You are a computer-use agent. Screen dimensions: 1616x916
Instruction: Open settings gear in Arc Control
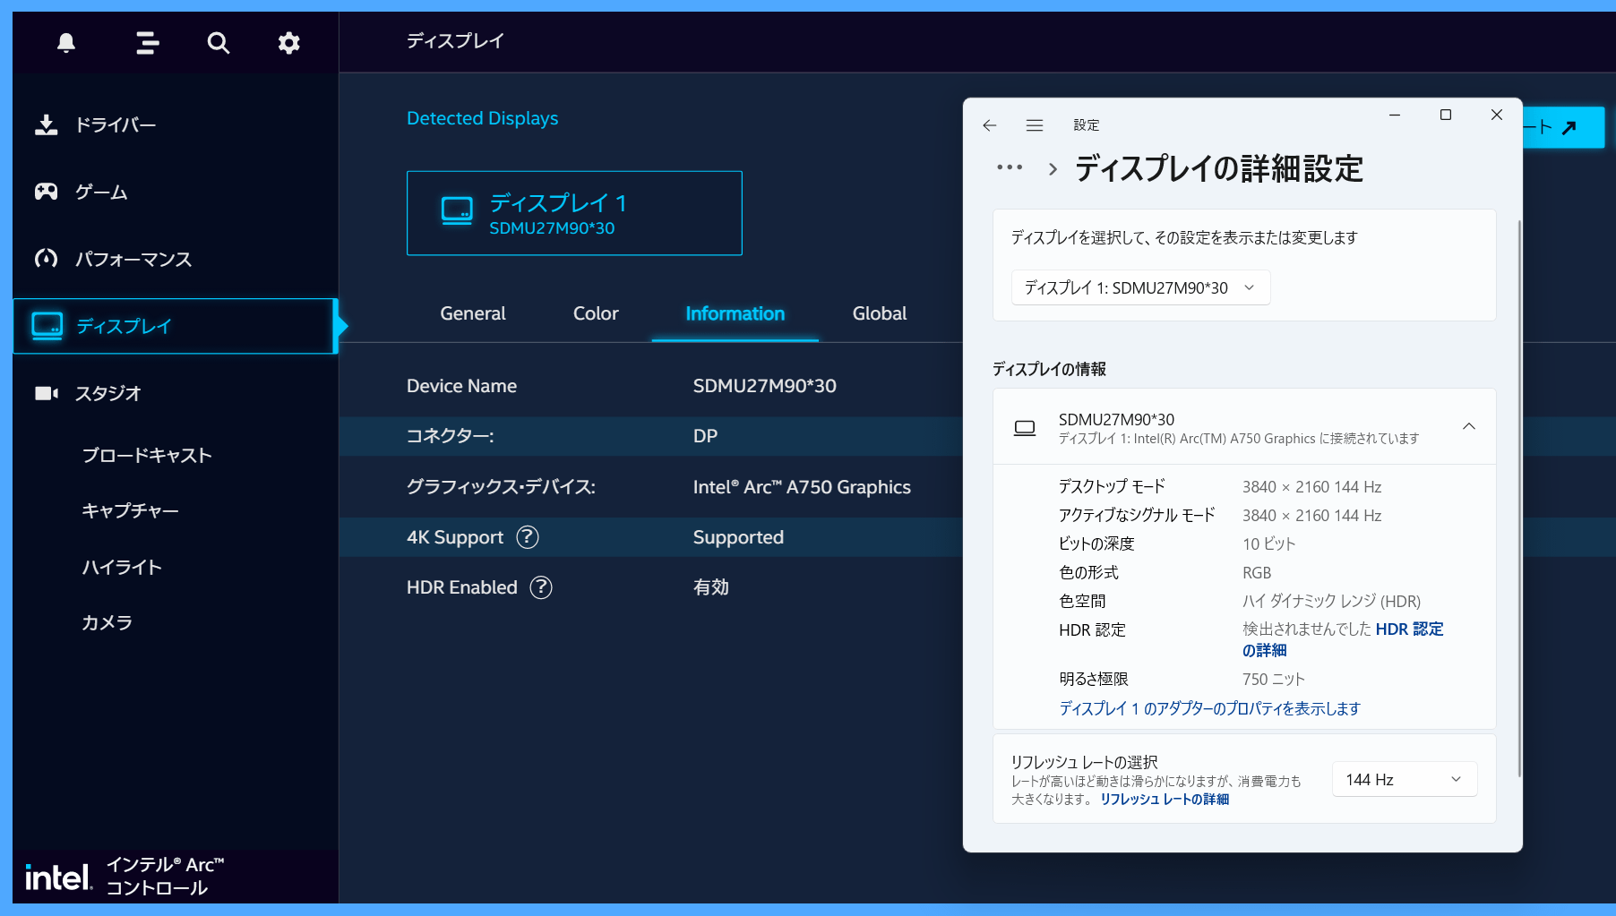click(288, 42)
